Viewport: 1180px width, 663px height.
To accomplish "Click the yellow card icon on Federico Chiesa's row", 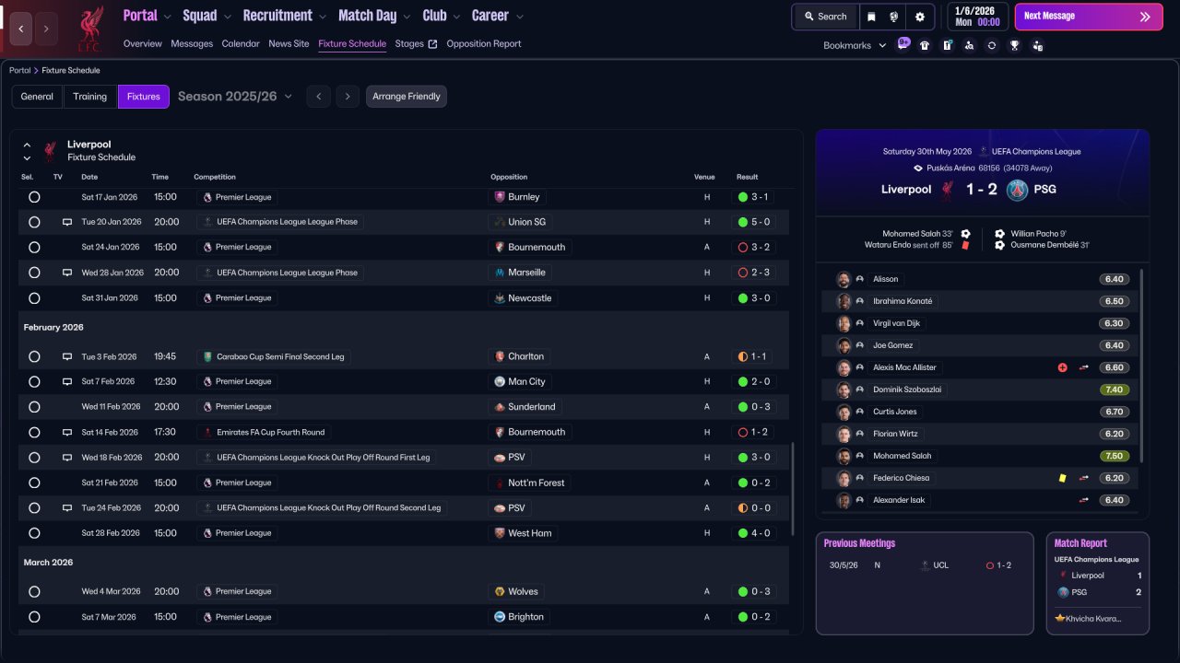I will [1062, 478].
